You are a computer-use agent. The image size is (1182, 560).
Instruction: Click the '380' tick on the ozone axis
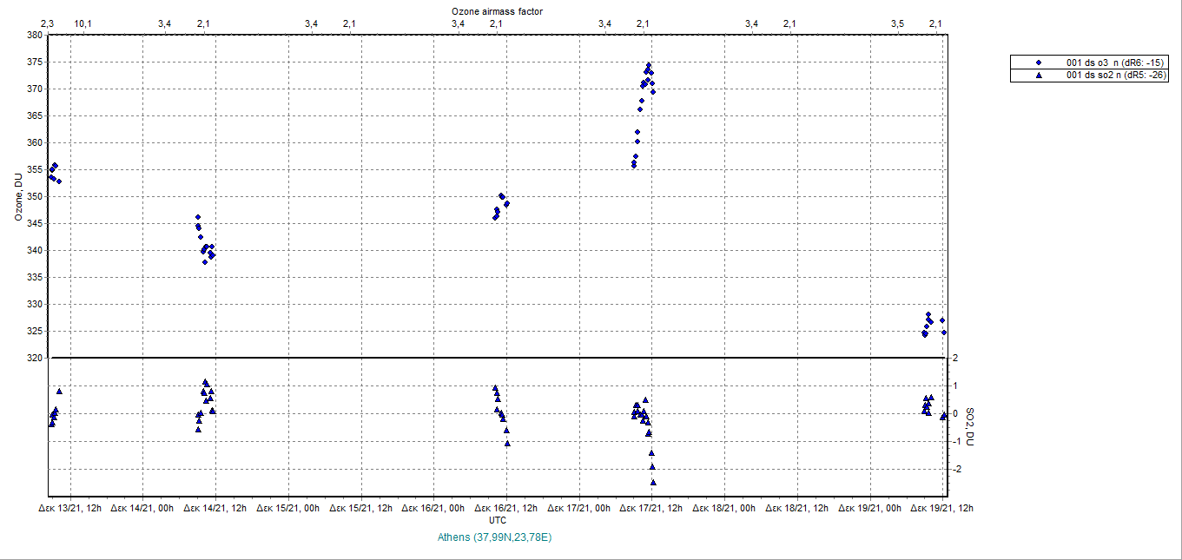(35, 35)
